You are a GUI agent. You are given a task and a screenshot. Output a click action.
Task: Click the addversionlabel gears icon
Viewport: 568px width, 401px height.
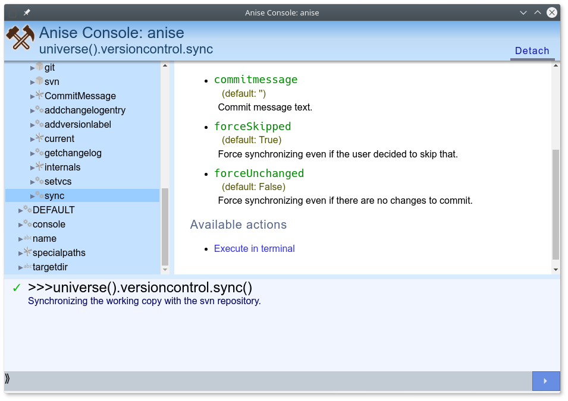(x=39, y=124)
